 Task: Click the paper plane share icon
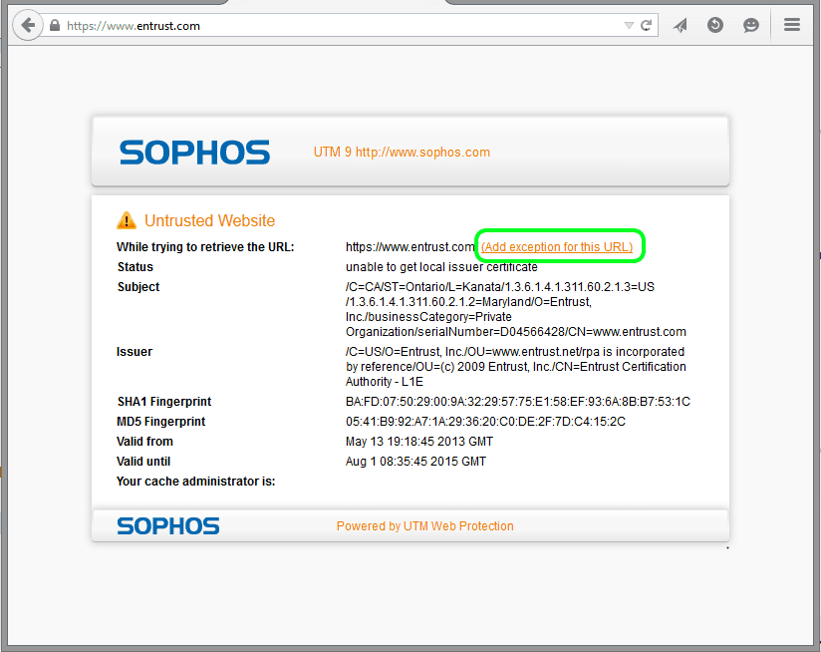(x=681, y=25)
